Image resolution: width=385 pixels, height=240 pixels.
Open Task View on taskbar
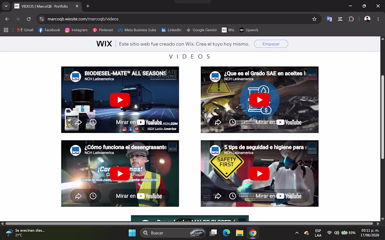pos(213,233)
